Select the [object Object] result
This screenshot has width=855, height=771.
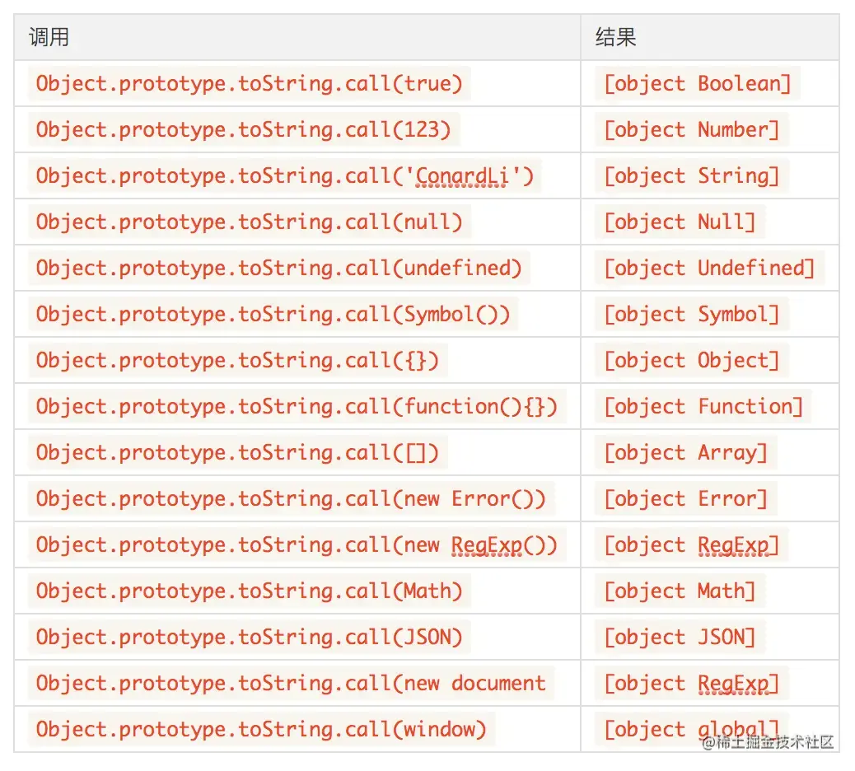click(x=691, y=360)
